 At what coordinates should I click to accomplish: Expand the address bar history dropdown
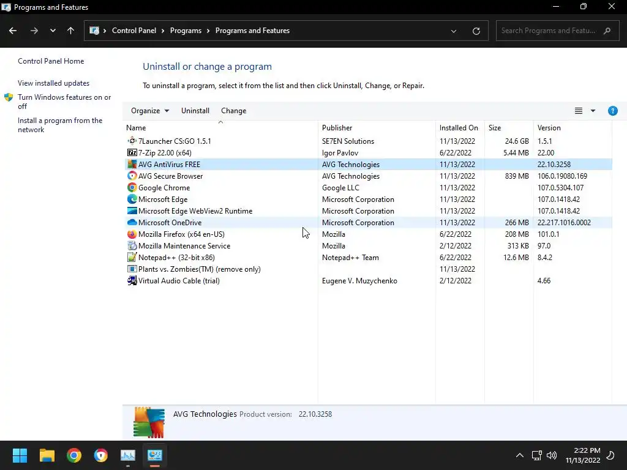tap(454, 31)
